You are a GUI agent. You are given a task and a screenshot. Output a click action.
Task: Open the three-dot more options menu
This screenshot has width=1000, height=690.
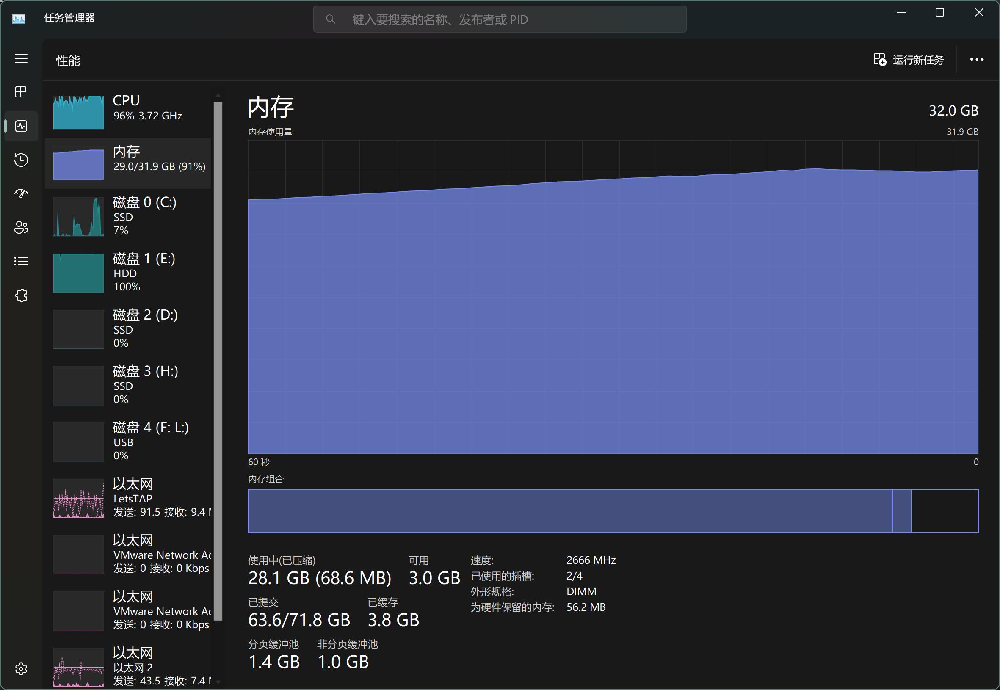(977, 60)
